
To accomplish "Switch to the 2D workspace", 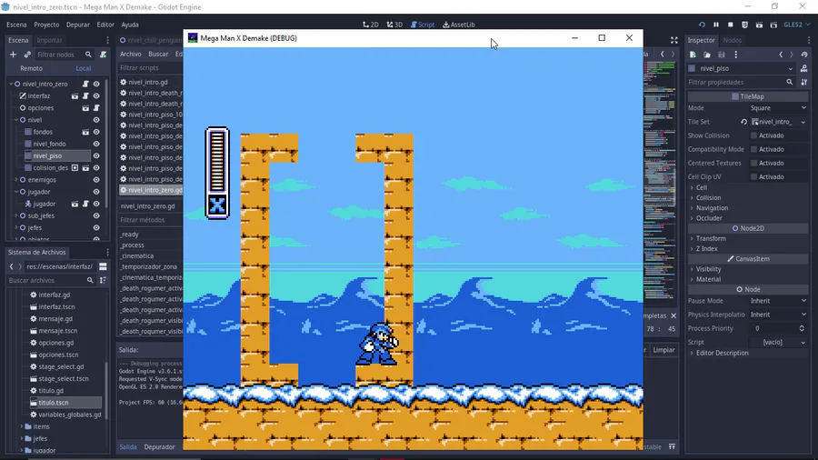I will tap(371, 25).
